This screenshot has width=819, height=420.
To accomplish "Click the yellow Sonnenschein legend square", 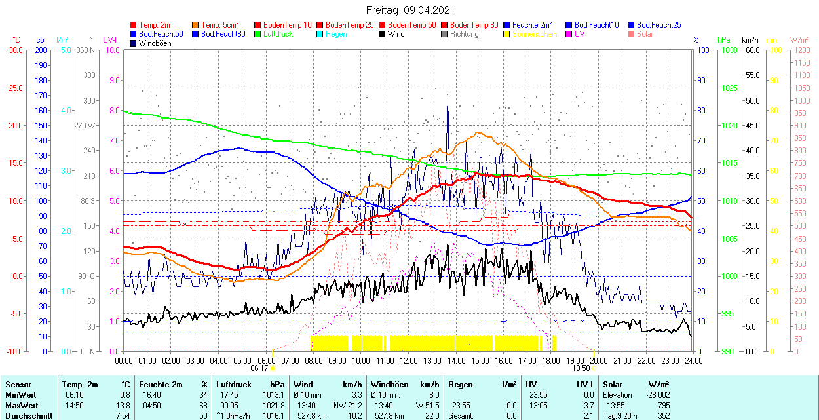I will click(x=507, y=34).
